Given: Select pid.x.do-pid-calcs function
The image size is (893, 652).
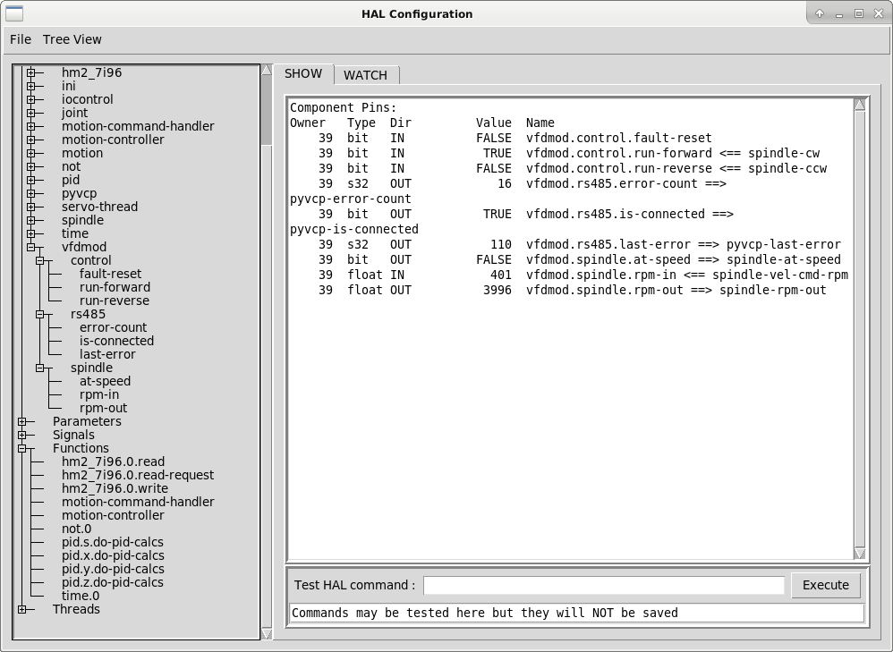Looking at the screenshot, I should pos(114,555).
